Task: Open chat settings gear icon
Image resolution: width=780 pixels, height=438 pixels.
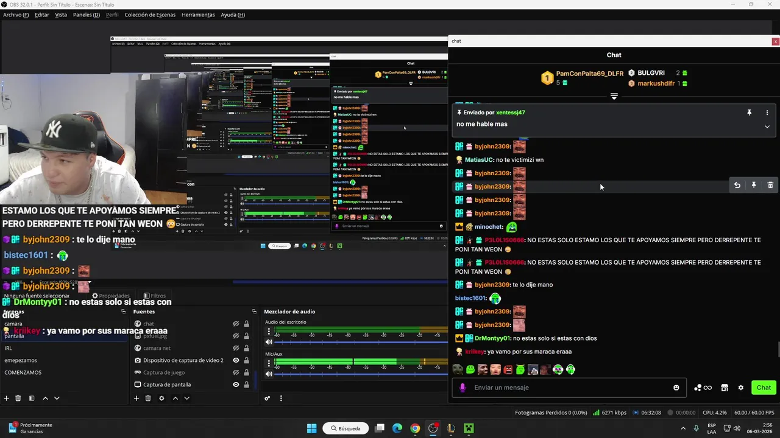Action: pyautogui.click(x=741, y=388)
